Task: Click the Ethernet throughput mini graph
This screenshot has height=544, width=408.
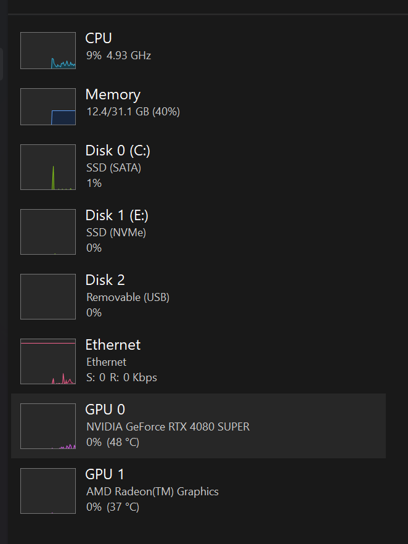Action: [48, 361]
